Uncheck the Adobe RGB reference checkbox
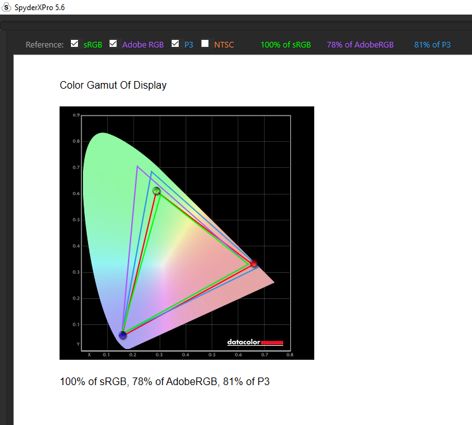The height and width of the screenshot is (425, 472). point(113,44)
